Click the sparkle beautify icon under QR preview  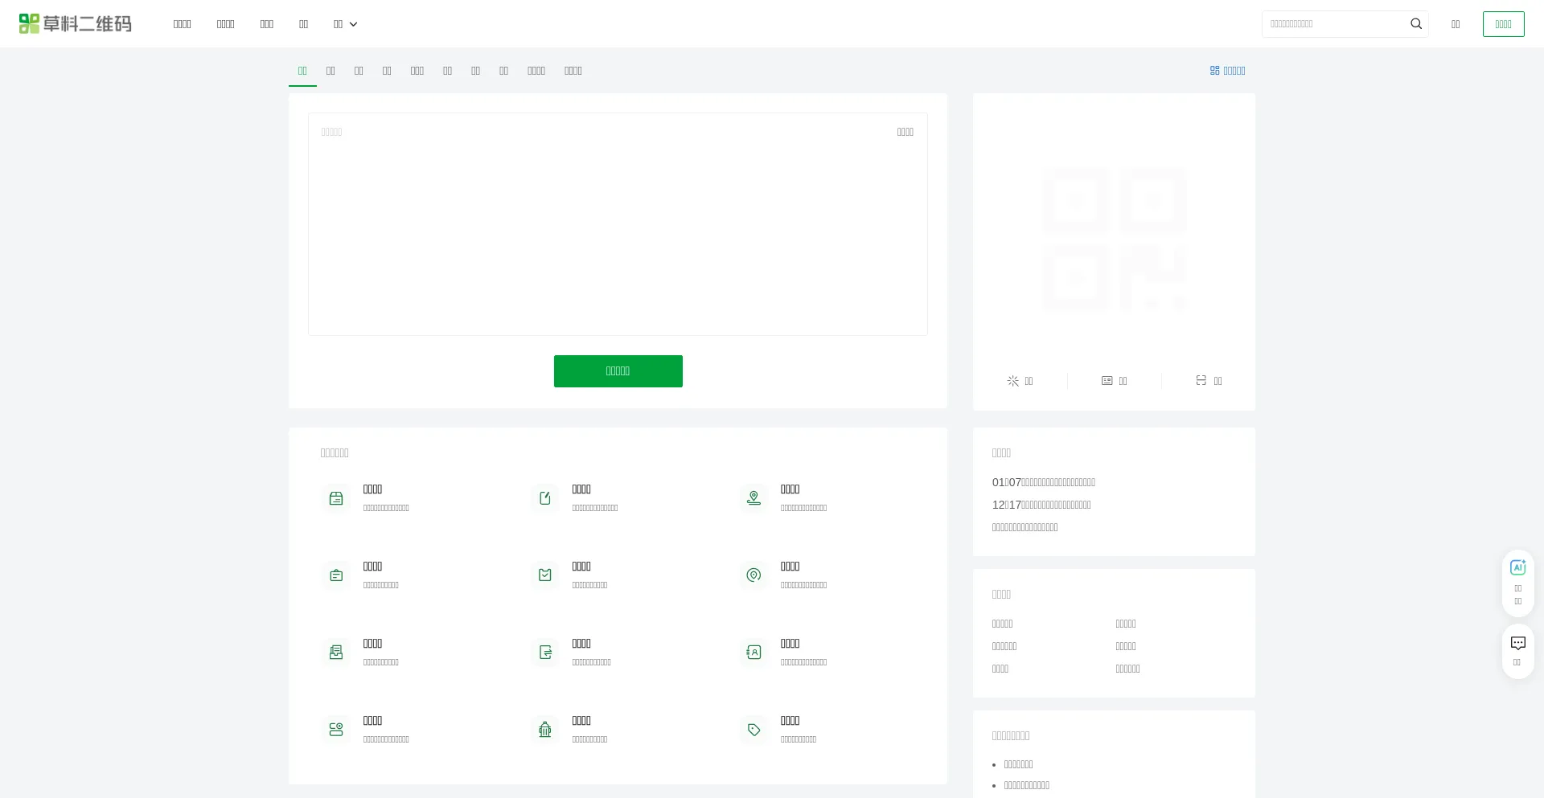(x=1013, y=381)
